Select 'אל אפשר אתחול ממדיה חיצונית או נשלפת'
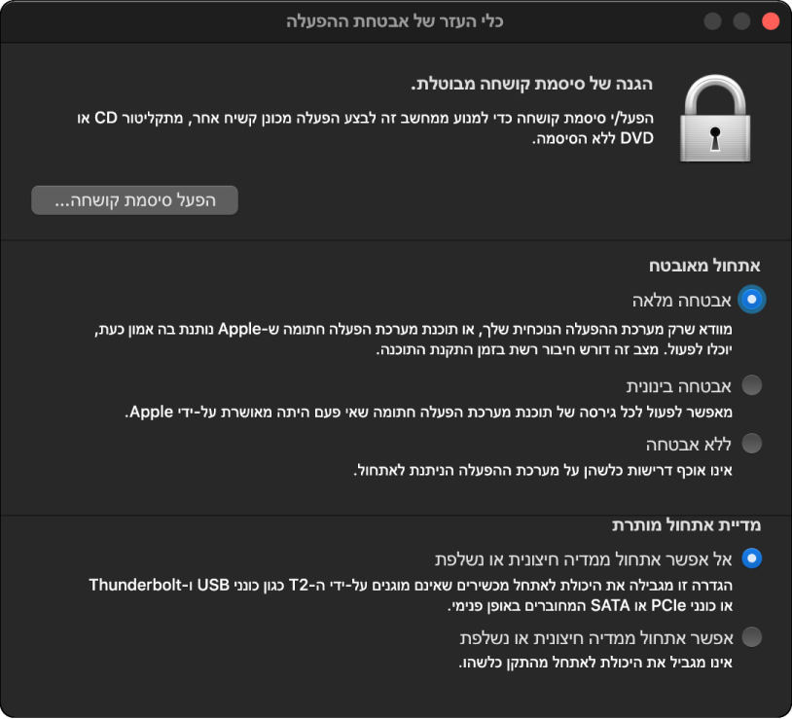 (751, 558)
